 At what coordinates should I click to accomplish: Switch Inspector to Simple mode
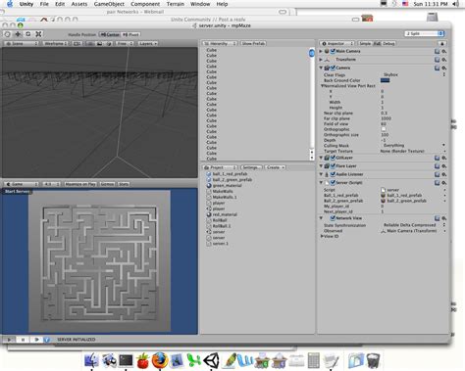point(365,43)
